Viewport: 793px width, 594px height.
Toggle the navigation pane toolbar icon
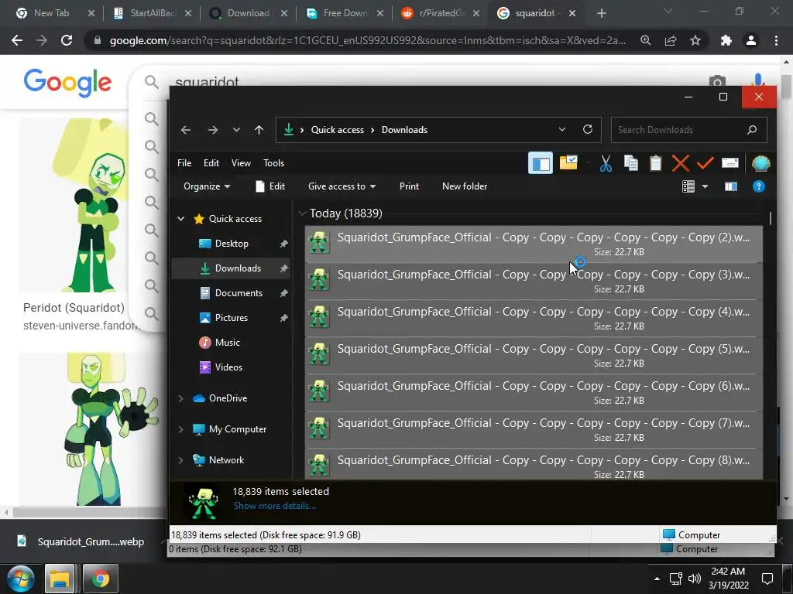(540, 164)
